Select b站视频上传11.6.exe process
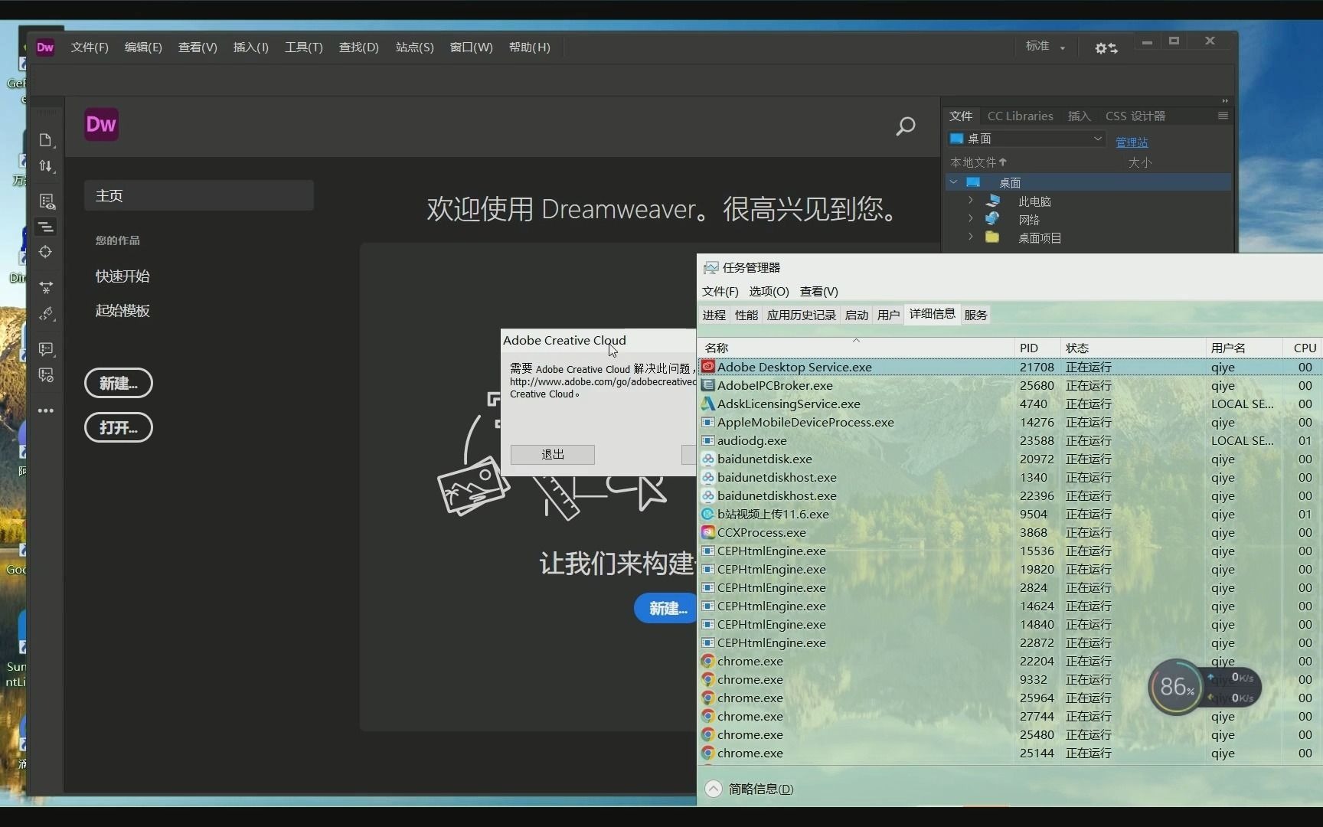This screenshot has height=827, width=1323. (1010, 514)
